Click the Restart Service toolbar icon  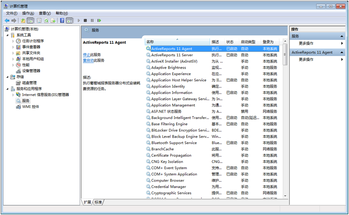[x=99, y=21]
